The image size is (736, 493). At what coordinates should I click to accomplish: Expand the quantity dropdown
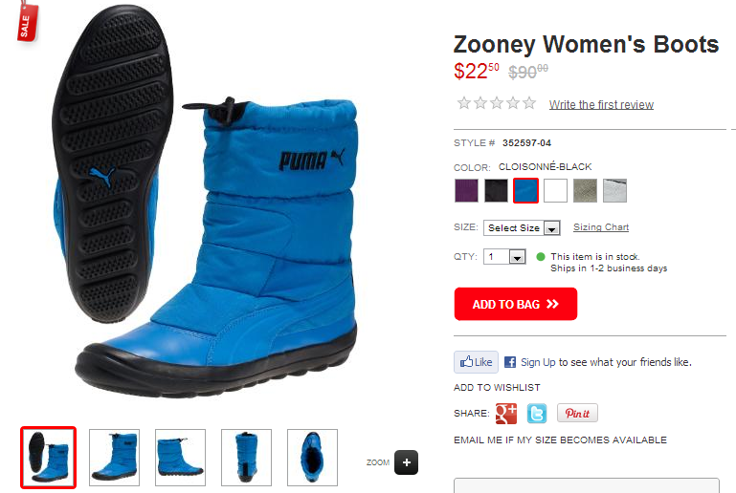click(x=504, y=257)
